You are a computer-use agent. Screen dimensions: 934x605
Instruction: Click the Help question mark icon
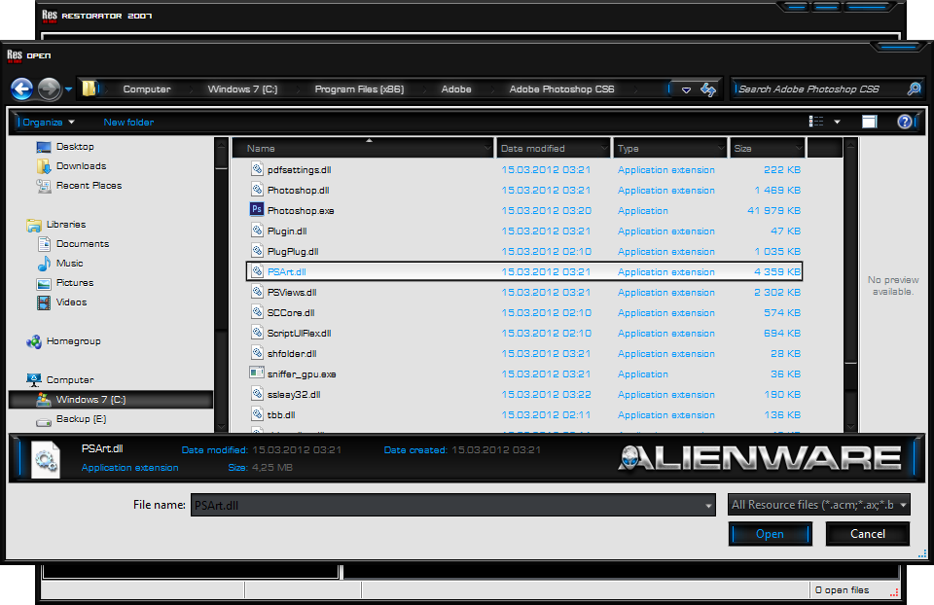[904, 122]
